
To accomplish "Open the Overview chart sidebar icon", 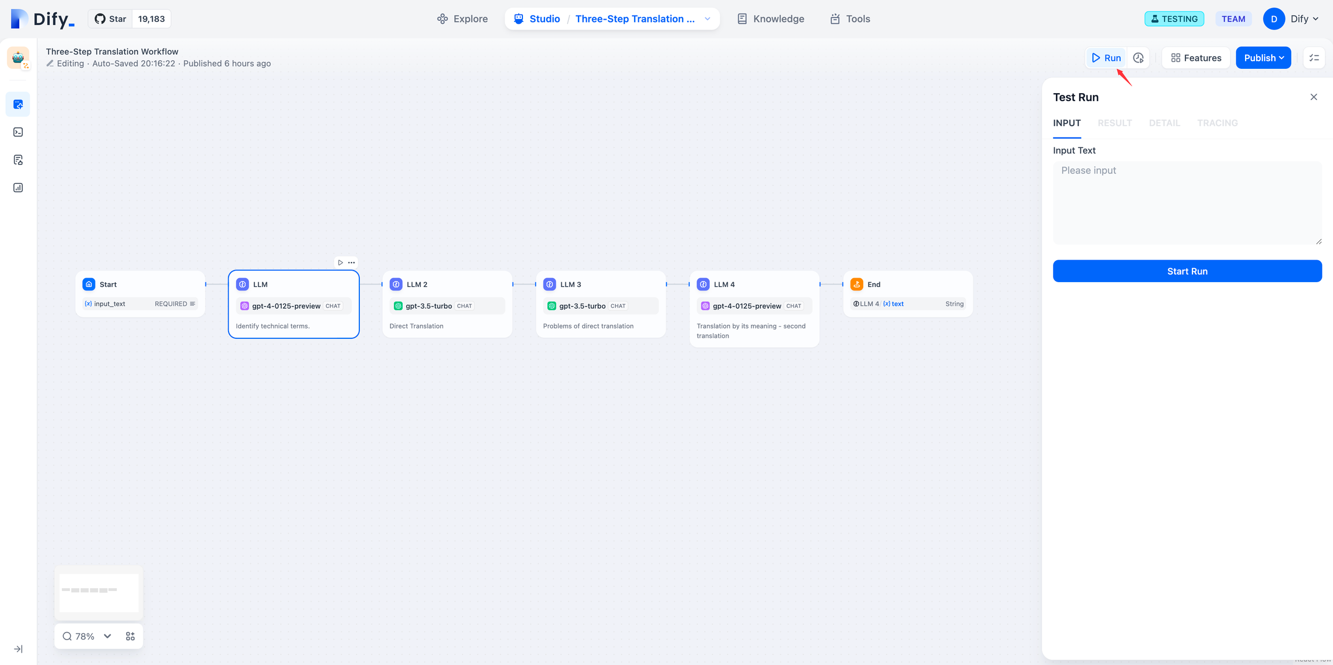I will (18, 188).
